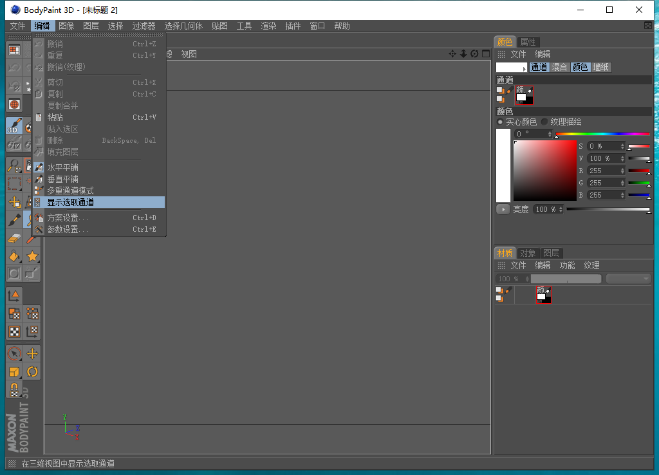The height and width of the screenshot is (475, 659).
Task: Open the white color preset dropdown
Action: 512,68
